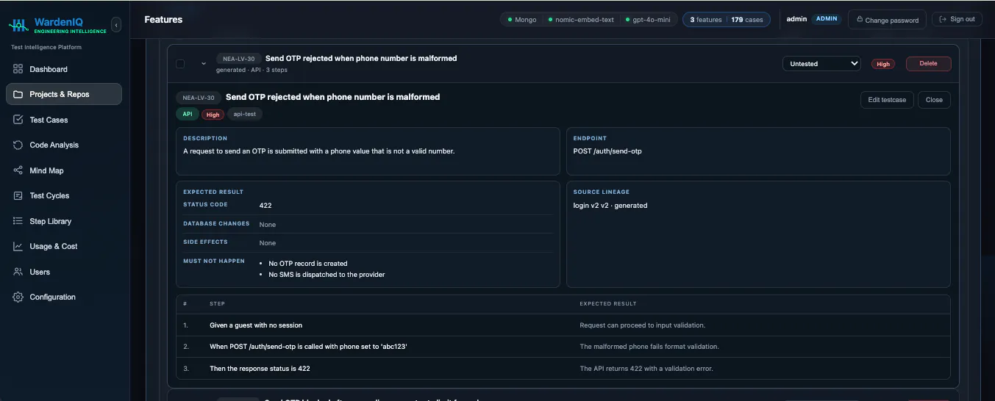995x401 pixels.
Task: Go to Projects & Repos
Action: 64,94
